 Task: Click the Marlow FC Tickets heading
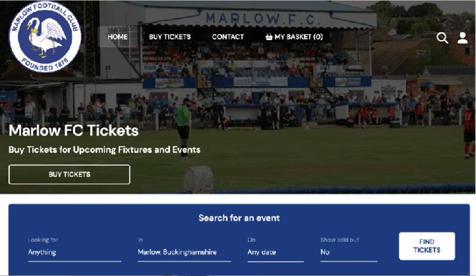pyautogui.click(x=74, y=131)
